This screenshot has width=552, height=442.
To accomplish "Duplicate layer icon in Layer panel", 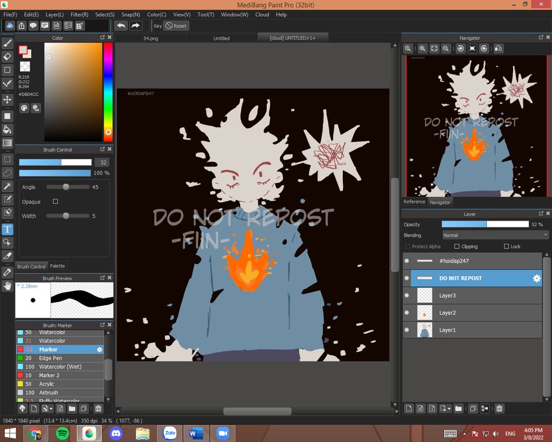I will coord(473,409).
